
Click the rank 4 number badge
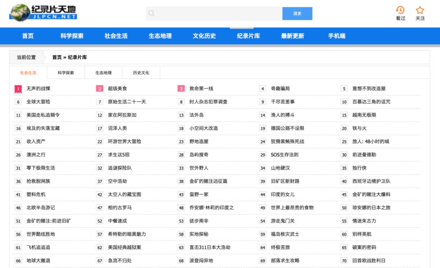pos(262,88)
